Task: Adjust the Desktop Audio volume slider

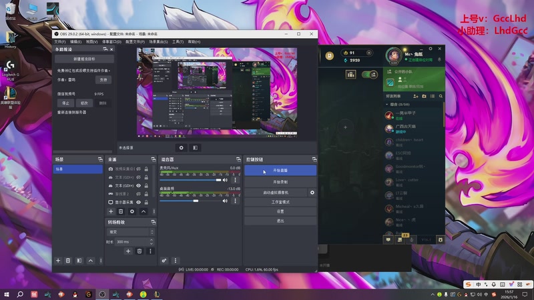Action: point(190,201)
